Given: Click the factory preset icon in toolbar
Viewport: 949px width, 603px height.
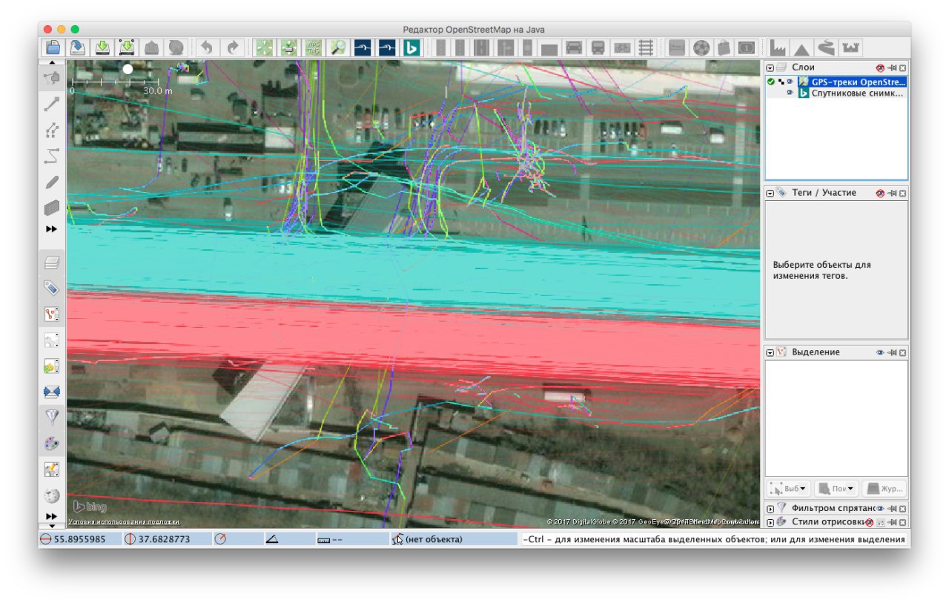Looking at the screenshot, I should 778,47.
